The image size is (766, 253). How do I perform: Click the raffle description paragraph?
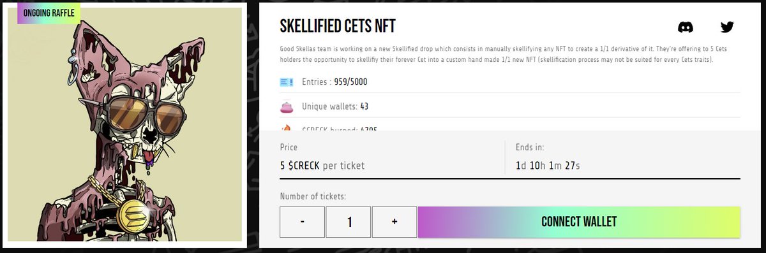510,54
